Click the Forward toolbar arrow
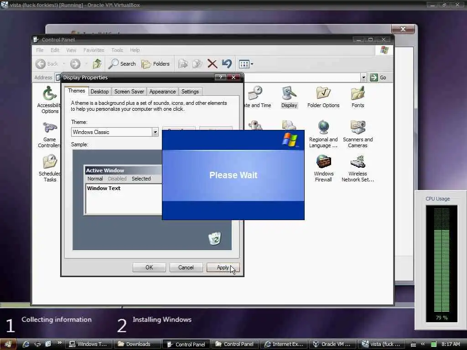Screen dimensions: 467x350 [x=75, y=64]
